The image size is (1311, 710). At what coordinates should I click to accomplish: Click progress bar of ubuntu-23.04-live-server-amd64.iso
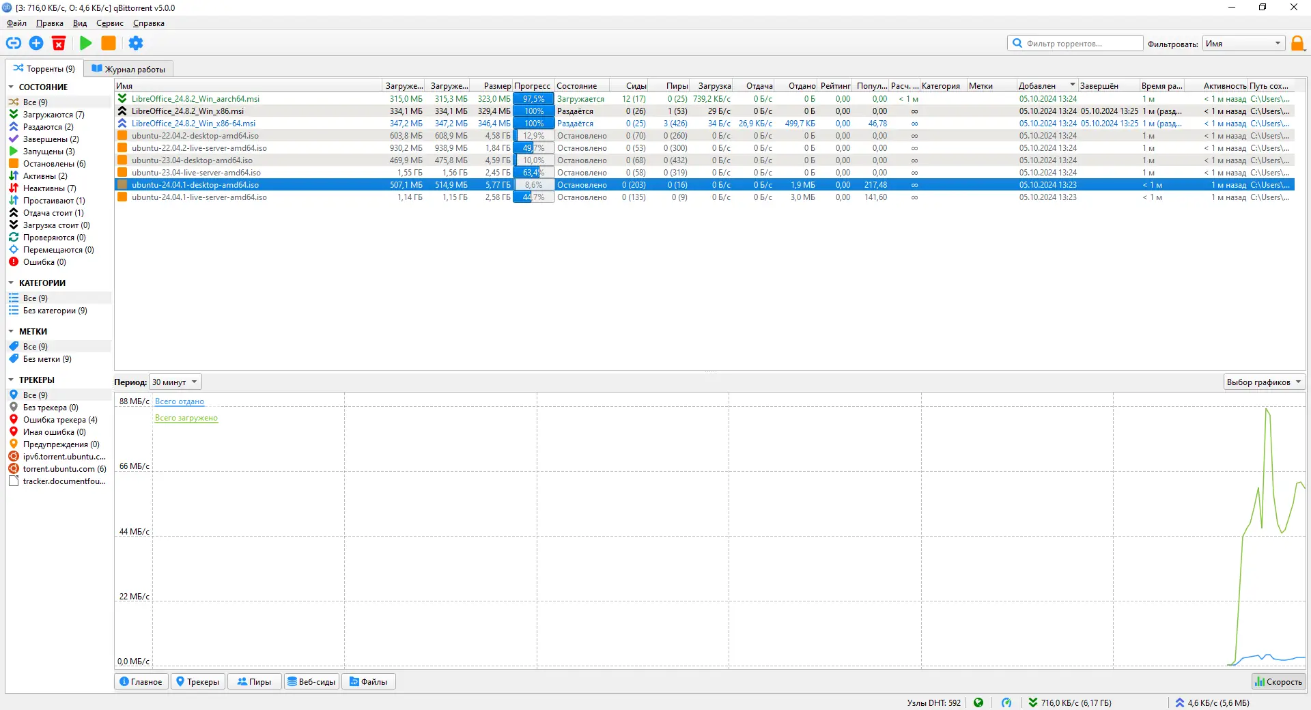(x=533, y=173)
